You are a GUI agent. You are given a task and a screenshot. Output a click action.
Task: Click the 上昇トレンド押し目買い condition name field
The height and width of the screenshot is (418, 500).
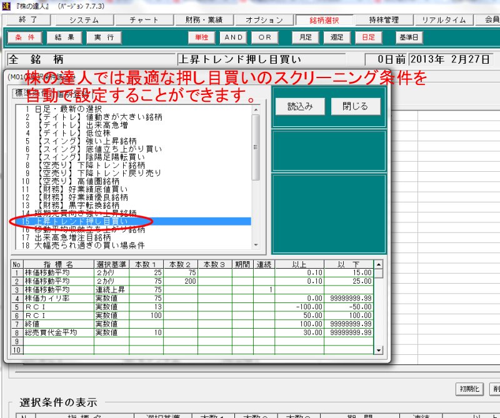(261, 59)
